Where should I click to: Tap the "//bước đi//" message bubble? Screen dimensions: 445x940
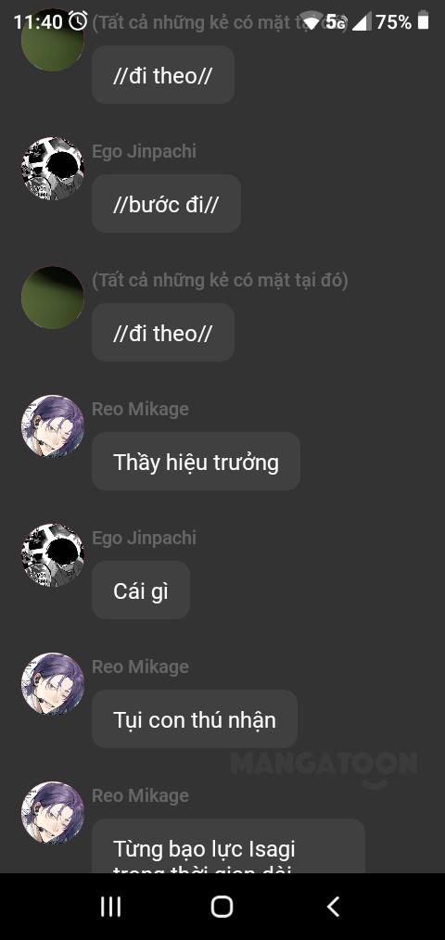pos(166,204)
